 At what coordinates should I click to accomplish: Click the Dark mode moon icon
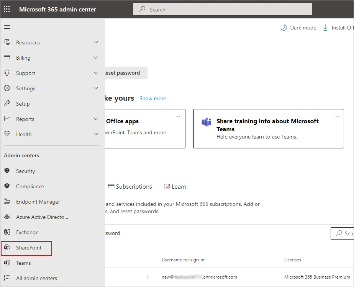coord(284,28)
